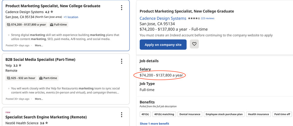The width and height of the screenshot is (293, 126).
Task: Click the Paid time off benefit tag
Action: tap(282, 114)
